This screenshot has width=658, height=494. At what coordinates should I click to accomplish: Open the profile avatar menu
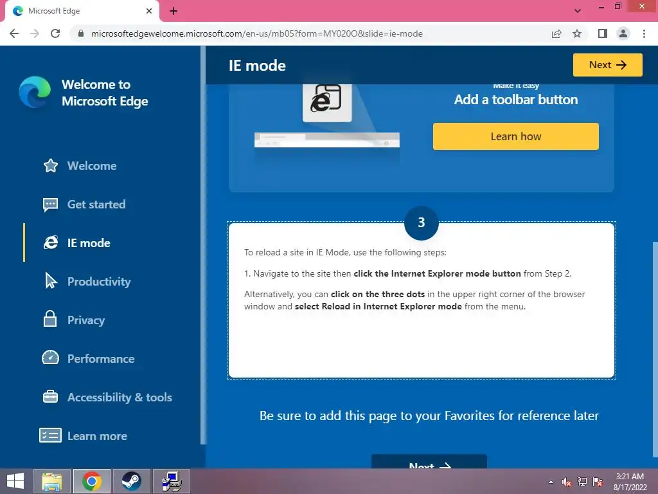coord(623,33)
